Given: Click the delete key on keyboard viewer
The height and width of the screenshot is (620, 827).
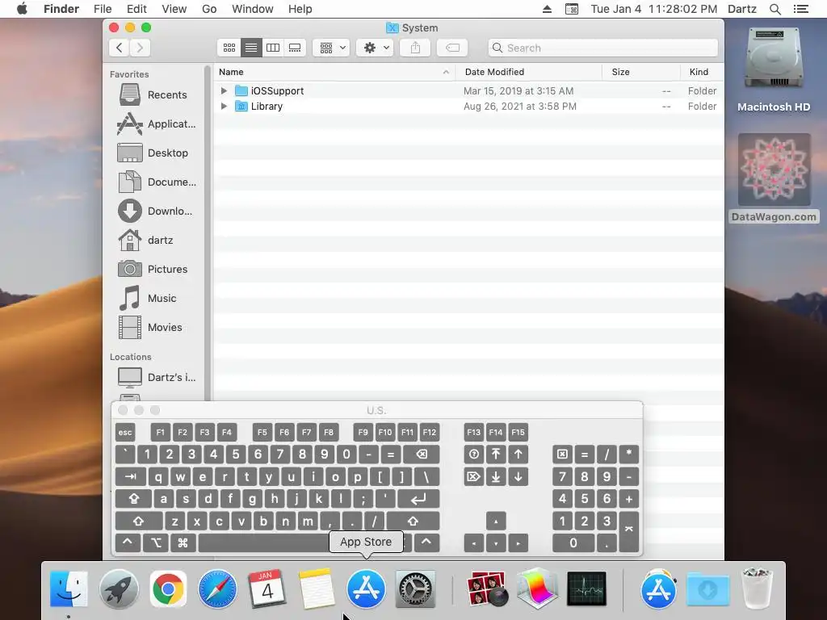Looking at the screenshot, I should click(422, 455).
